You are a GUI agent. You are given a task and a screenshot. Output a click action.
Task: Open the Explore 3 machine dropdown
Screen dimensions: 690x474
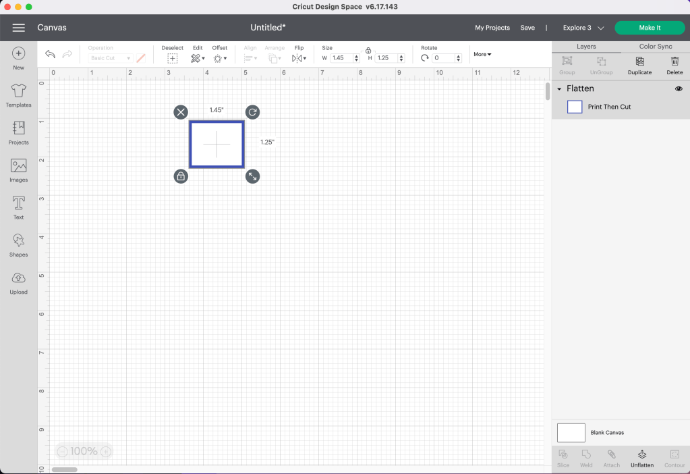click(583, 28)
